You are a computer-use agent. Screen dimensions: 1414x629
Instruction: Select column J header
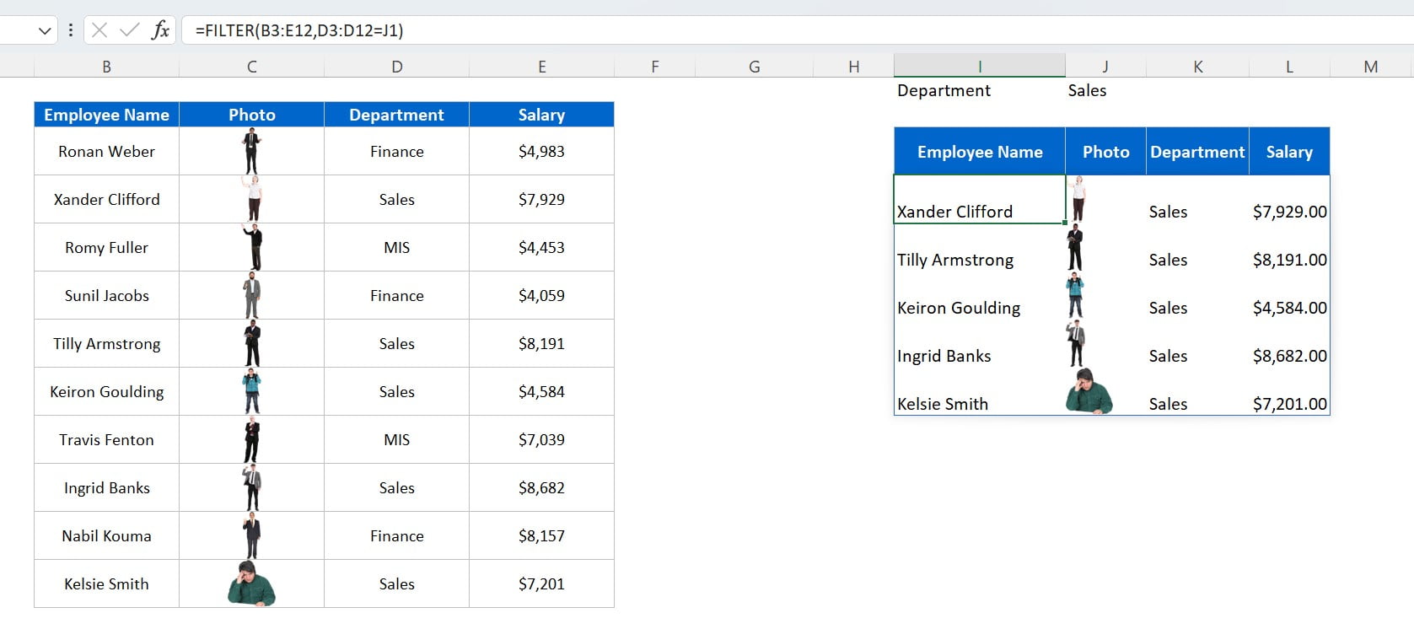(1105, 67)
